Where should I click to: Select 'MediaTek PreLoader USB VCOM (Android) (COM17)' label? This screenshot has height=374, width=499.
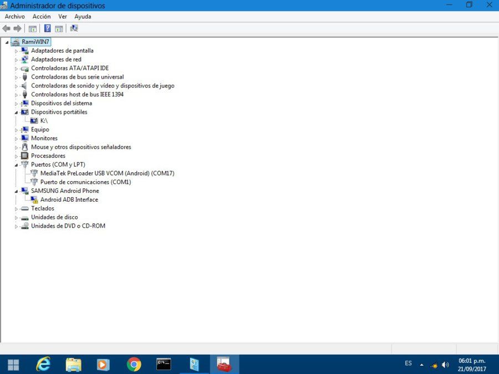point(107,173)
